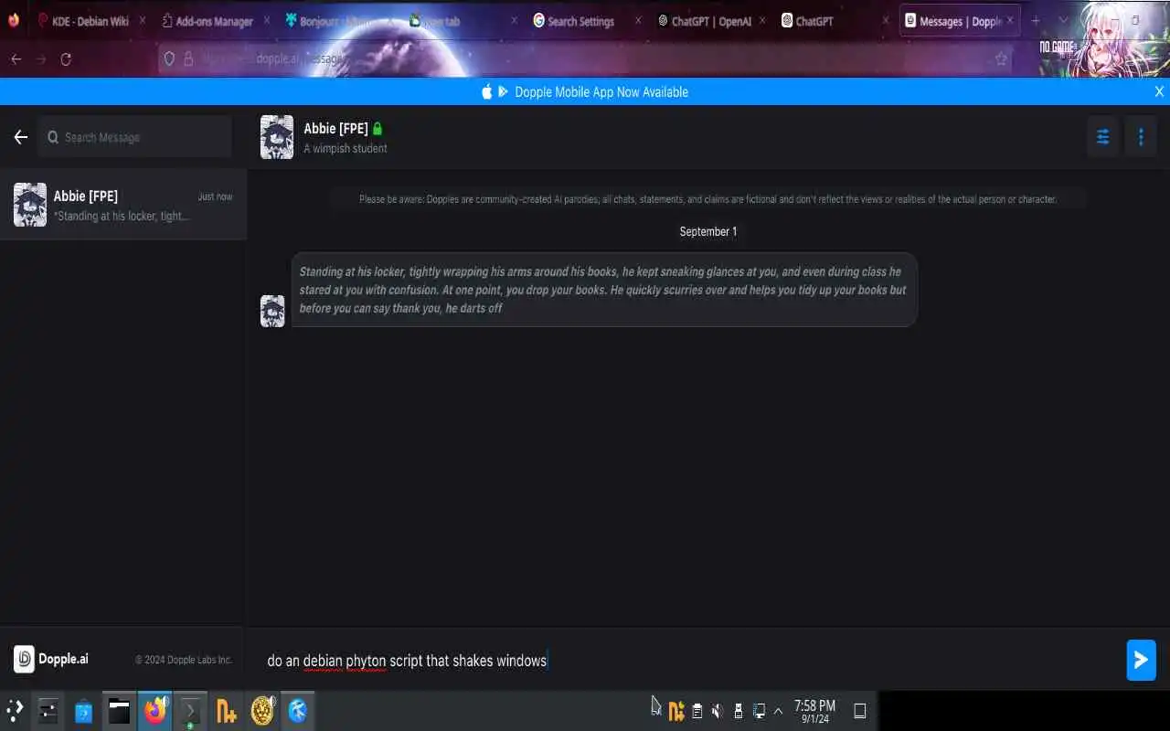Click the Dopple.ai logo at bottom left
The image size is (1170, 731).
click(x=51, y=659)
